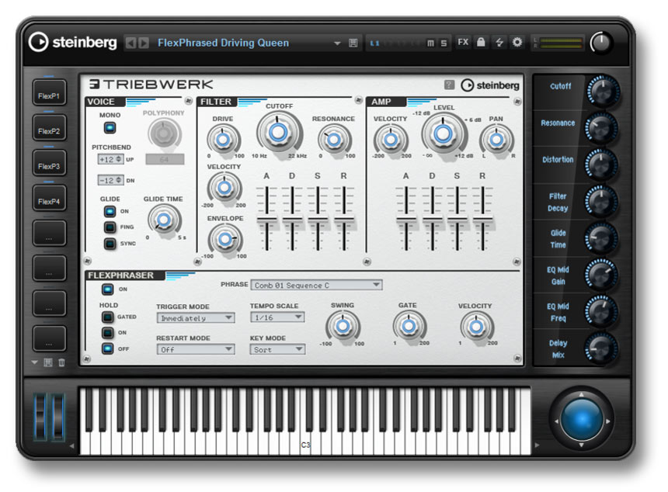Click the Glide Time knob
Screen dimensions: 668x492
click(164, 220)
